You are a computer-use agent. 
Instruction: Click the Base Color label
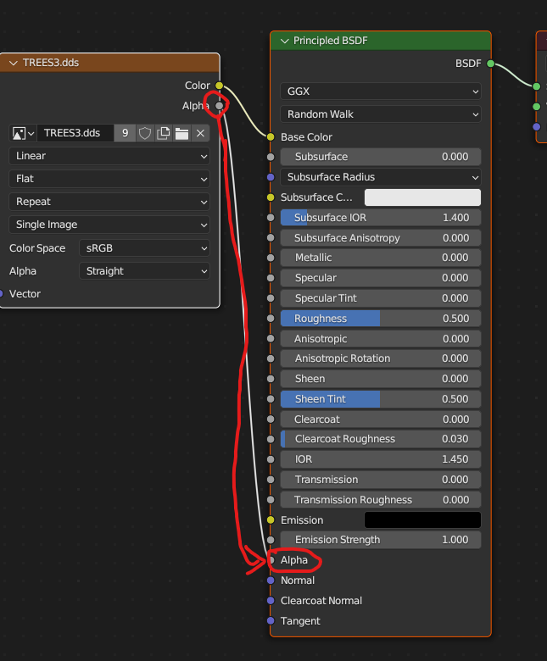click(x=306, y=137)
